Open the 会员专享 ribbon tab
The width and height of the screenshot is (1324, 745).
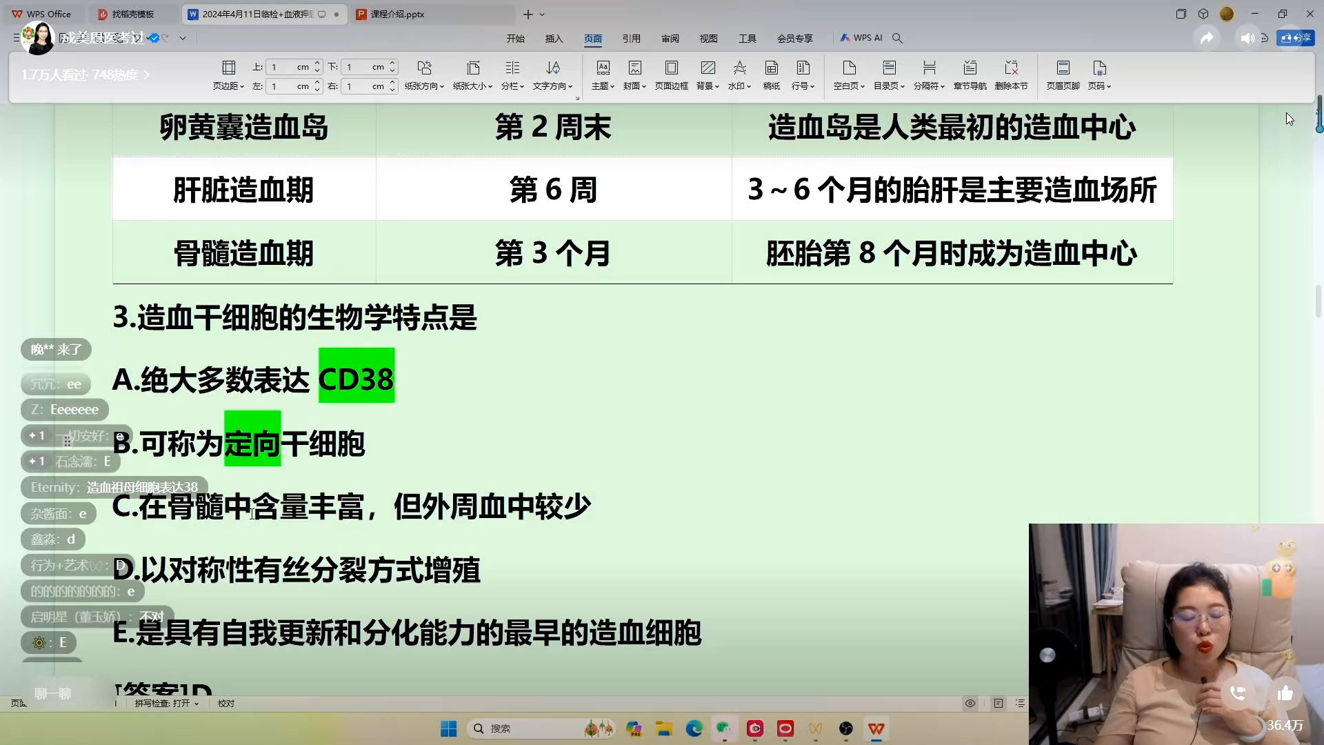click(x=795, y=39)
